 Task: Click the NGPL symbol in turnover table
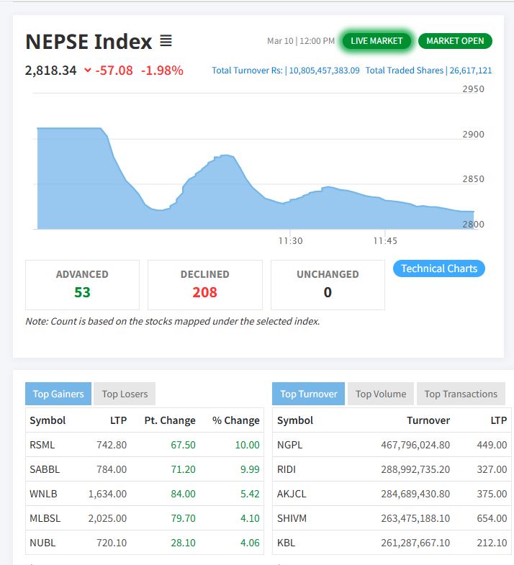click(x=289, y=445)
